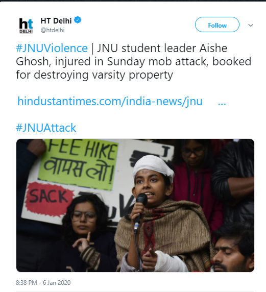Open the hindustantimes.com article link
This screenshot has width=266, height=292.
pyautogui.click(x=110, y=101)
